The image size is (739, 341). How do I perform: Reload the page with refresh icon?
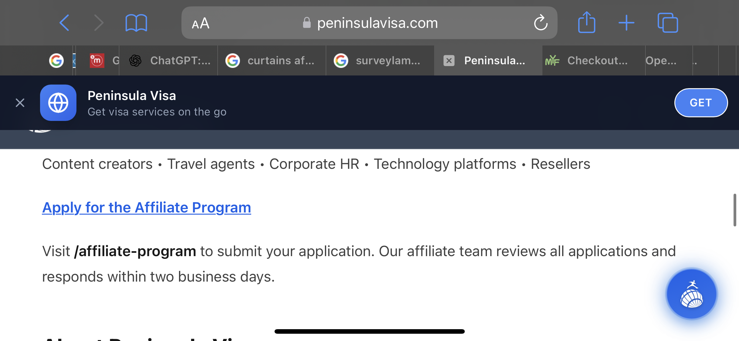tap(541, 23)
